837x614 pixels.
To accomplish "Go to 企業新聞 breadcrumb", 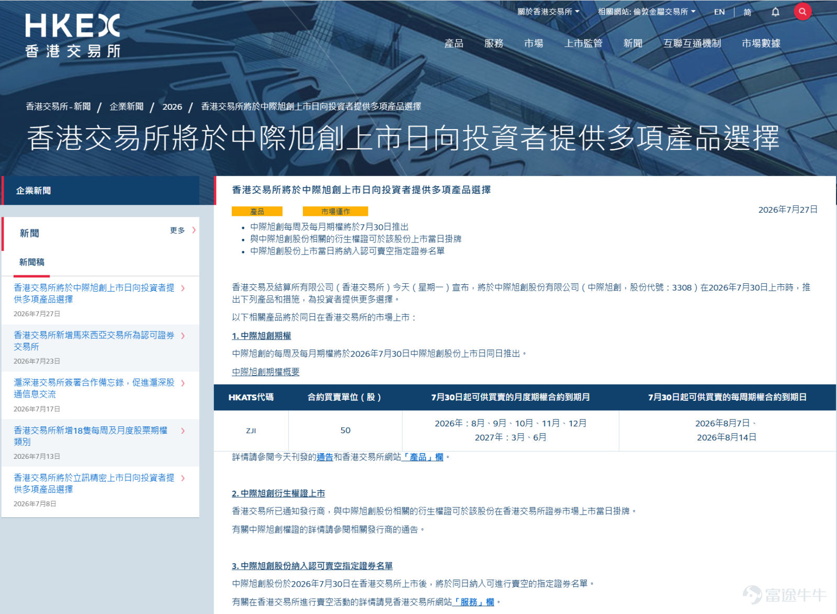I will tap(127, 107).
